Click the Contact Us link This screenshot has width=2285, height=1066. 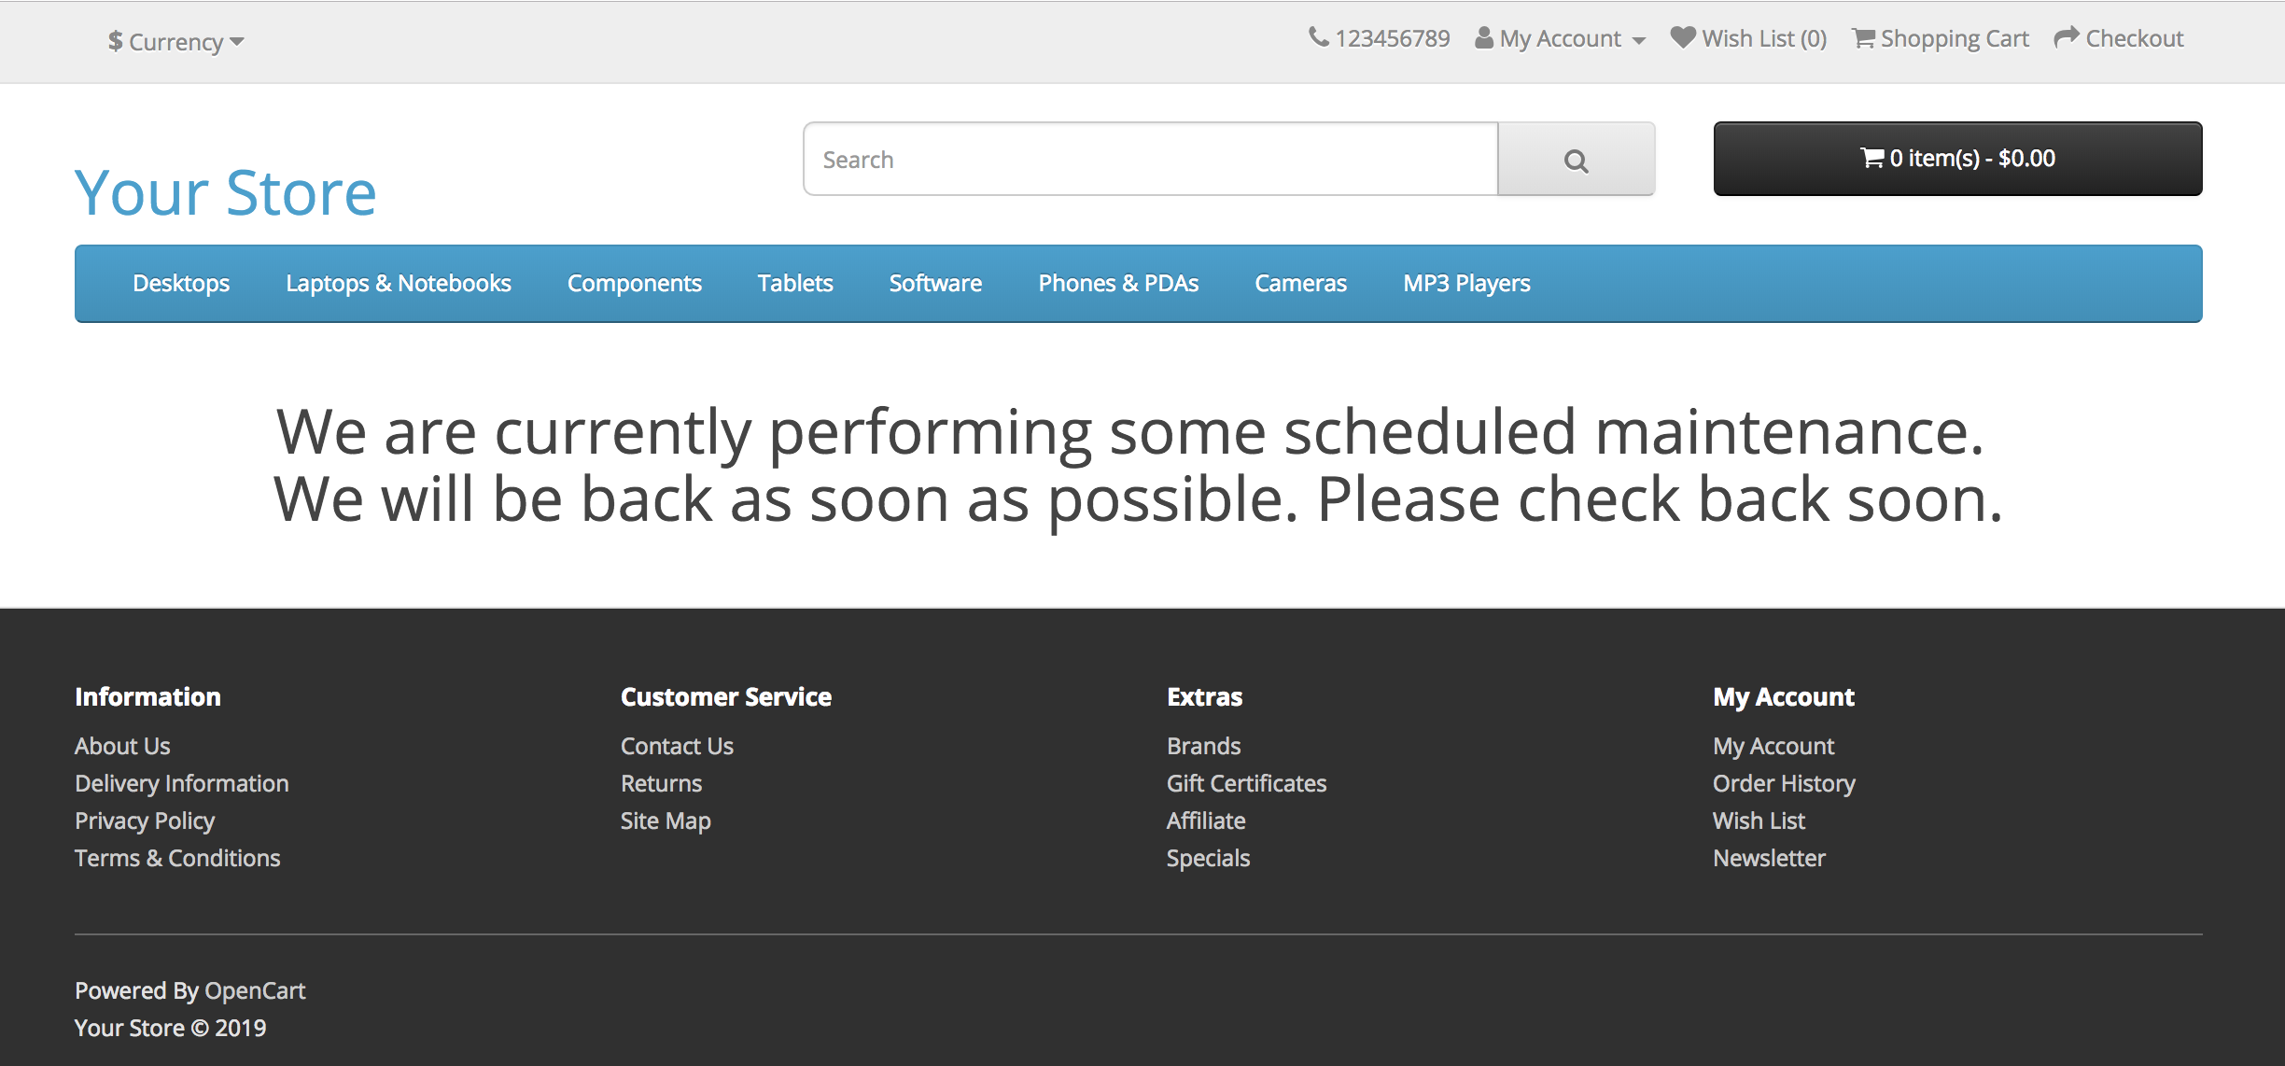click(x=676, y=745)
